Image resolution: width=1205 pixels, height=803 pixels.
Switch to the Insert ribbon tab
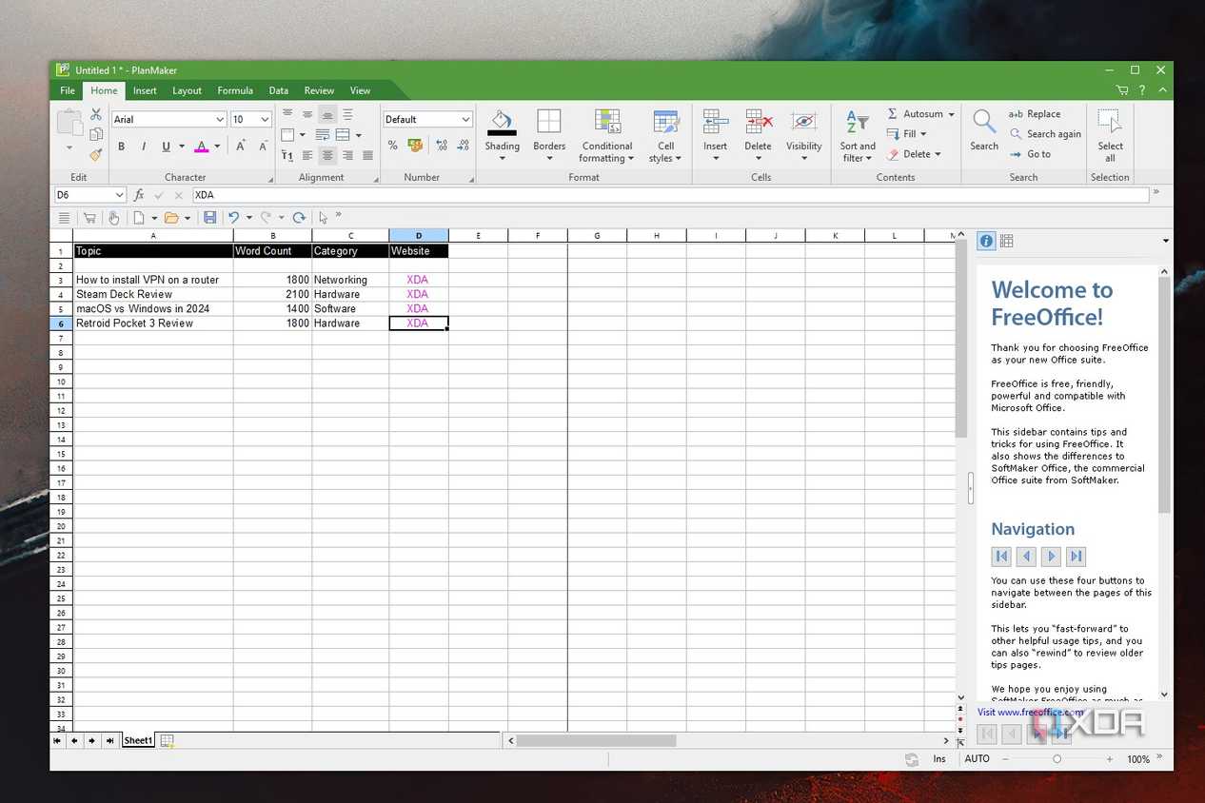145,90
